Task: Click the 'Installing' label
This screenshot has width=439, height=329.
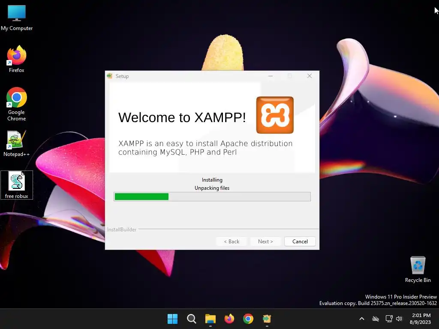Action: point(212,180)
